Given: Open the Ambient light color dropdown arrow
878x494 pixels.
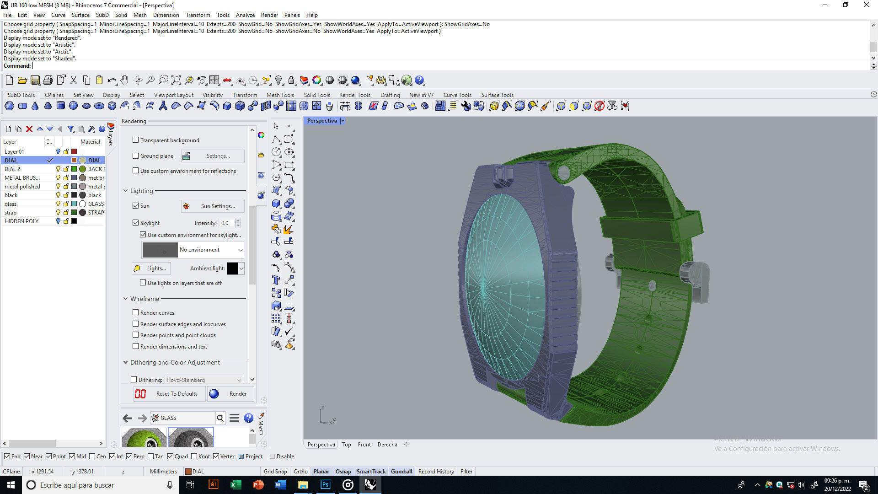Looking at the screenshot, I should point(241,268).
